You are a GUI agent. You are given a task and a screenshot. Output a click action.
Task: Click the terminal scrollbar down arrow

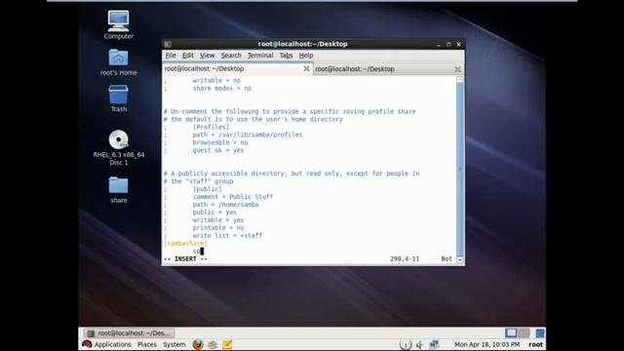pyautogui.click(x=459, y=259)
